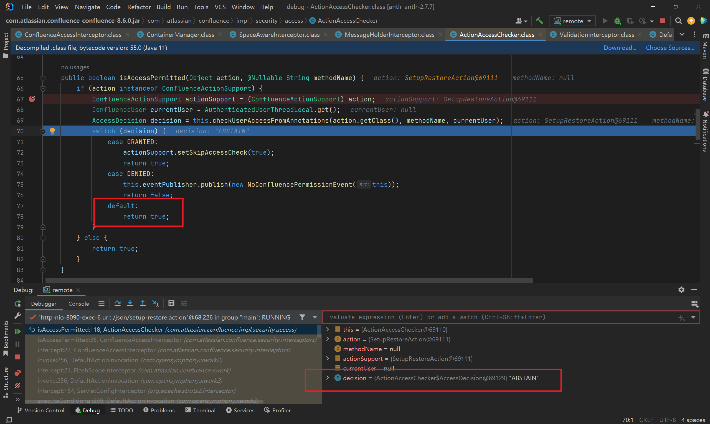710x424 pixels.
Task: Filter the thread frames with the funnel icon
Action: click(x=302, y=317)
